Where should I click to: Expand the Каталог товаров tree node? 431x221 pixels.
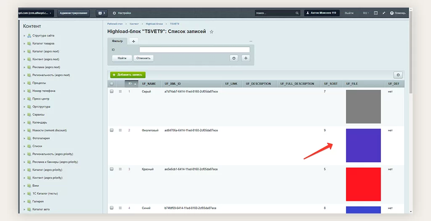[x=24, y=44]
